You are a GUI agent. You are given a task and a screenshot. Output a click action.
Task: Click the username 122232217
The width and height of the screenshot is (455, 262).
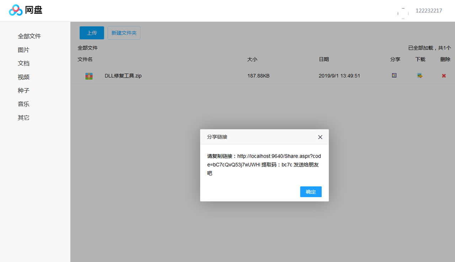pos(429,10)
